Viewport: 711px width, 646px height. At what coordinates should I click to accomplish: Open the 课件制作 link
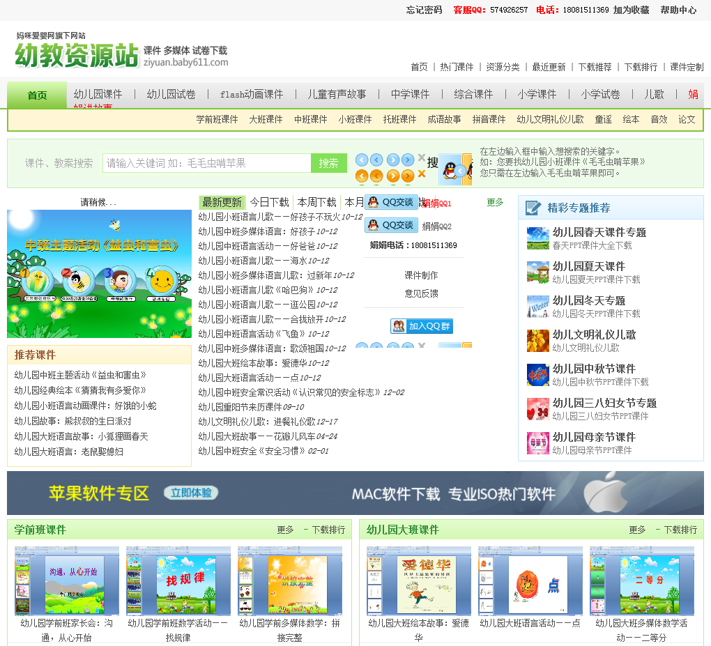click(421, 275)
